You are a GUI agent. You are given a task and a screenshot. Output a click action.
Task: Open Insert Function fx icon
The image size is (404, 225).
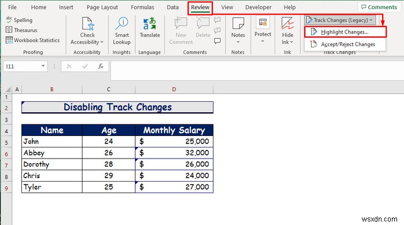101,67
